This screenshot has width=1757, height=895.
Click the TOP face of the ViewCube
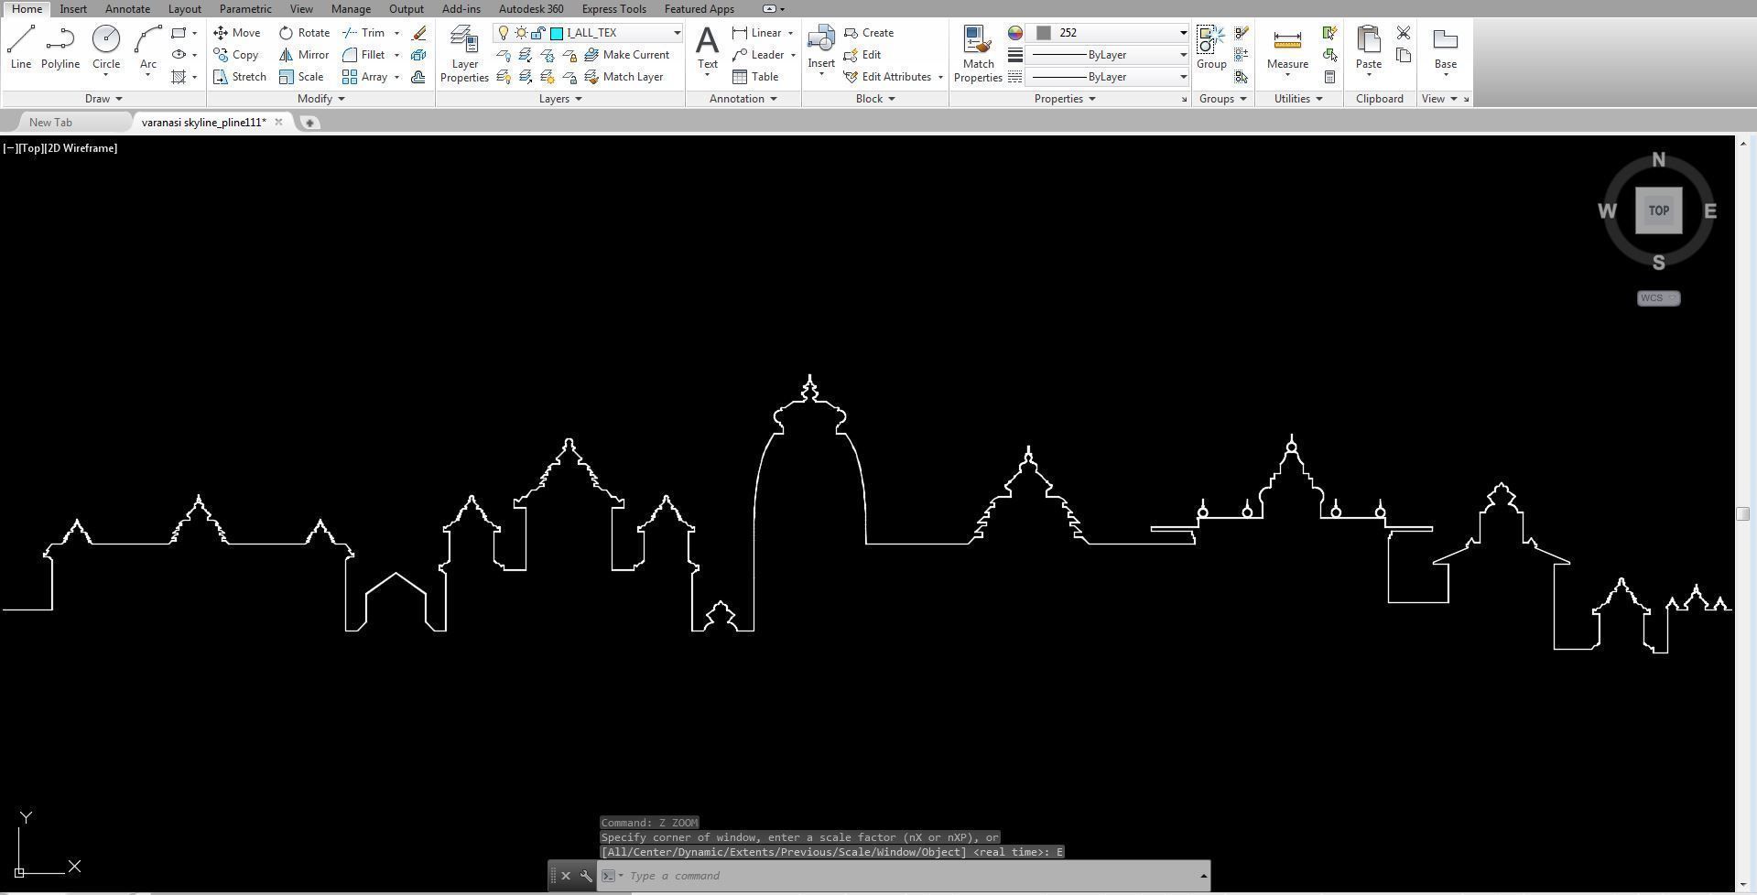click(1658, 210)
